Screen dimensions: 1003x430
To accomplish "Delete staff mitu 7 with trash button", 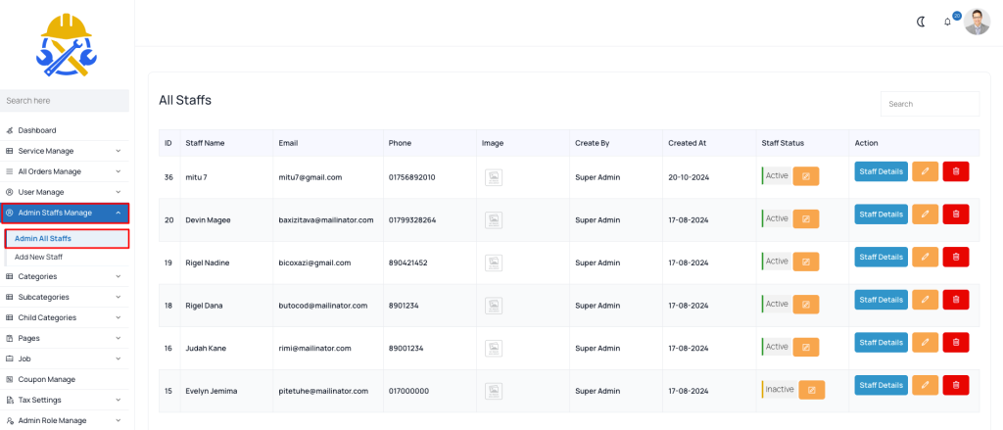I will (956, 171).
